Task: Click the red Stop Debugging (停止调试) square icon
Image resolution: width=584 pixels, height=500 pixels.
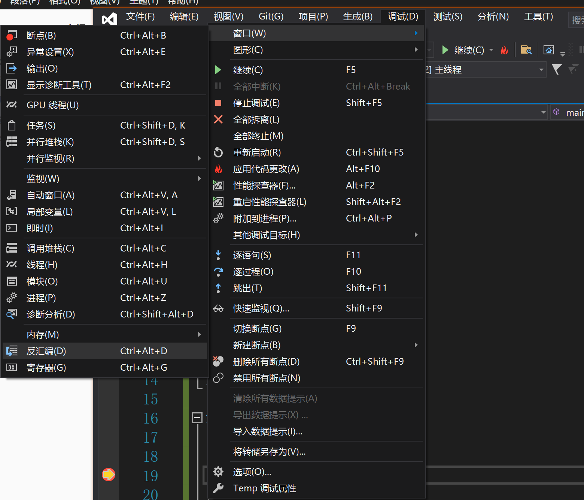Action: click(x=218, y=103)
